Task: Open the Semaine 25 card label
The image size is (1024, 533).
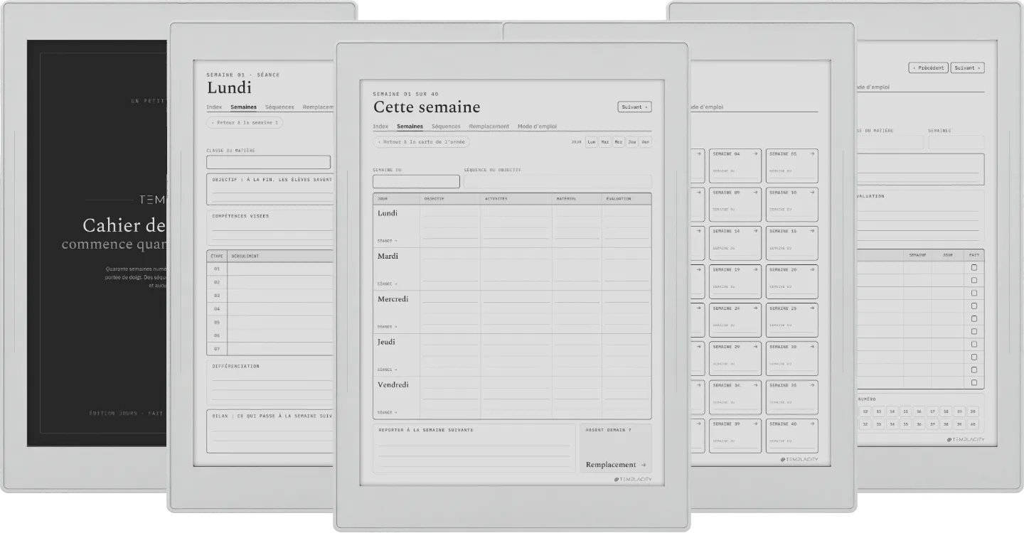Action: [x=783, y=308]
